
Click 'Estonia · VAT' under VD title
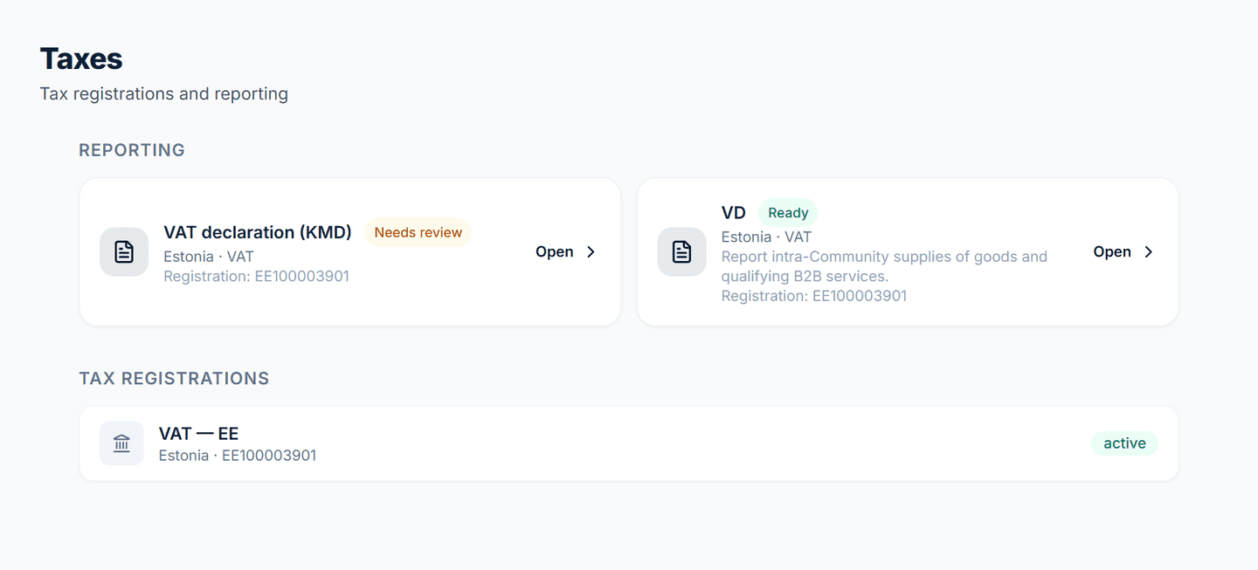coord(766,237)
